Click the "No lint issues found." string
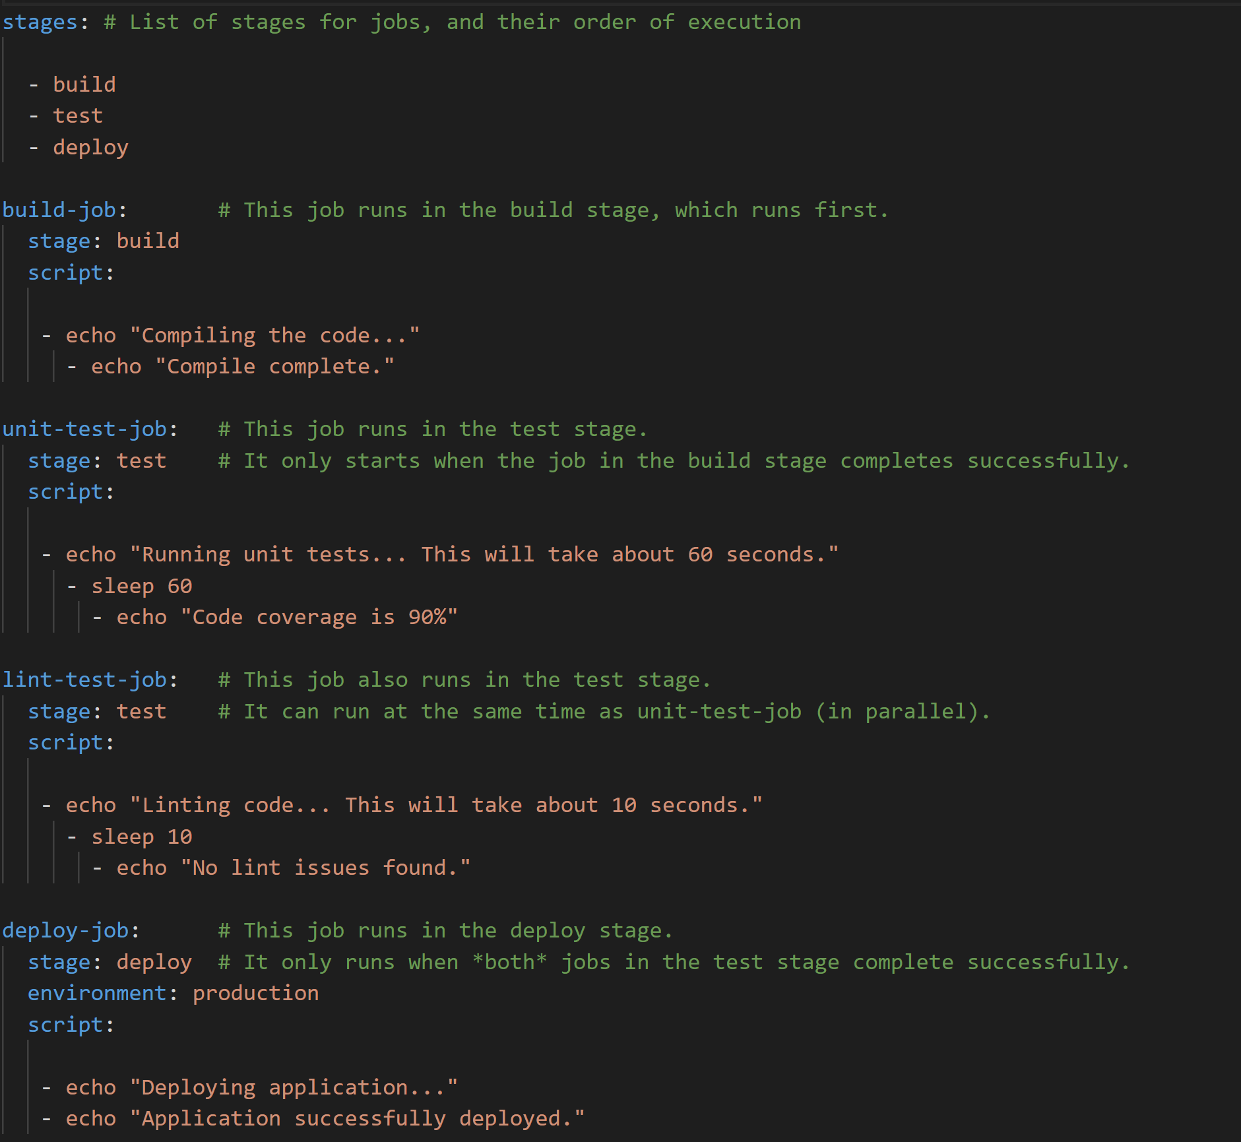 click(x=325, y=868)
